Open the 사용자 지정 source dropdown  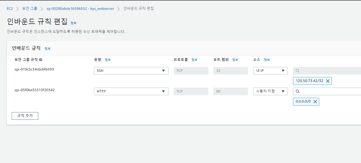(270, 91)
